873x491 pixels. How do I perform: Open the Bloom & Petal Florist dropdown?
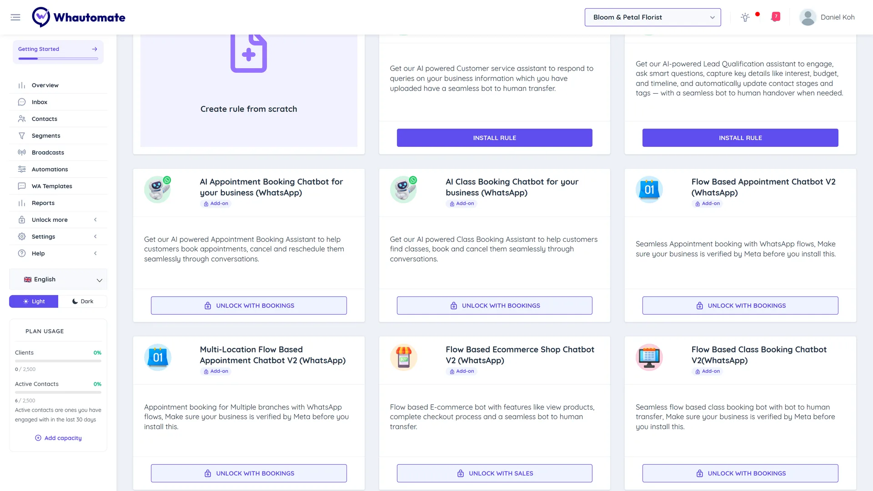tap(652, 17)
